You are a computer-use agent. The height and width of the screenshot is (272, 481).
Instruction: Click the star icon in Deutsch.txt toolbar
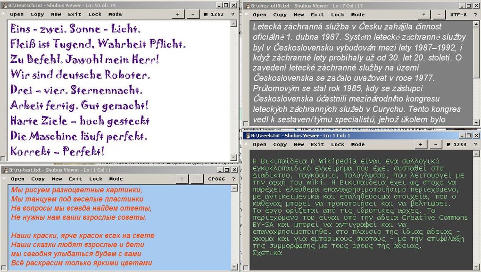[x=4, y=14]
